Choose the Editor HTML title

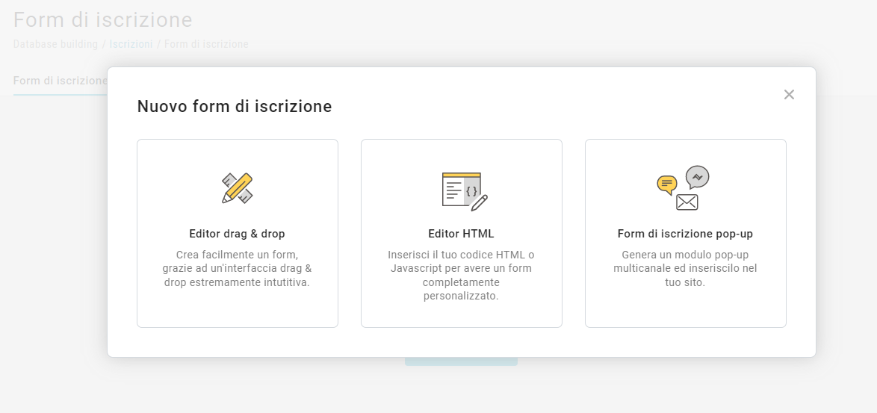pyautogui.click(x=461, y=234)
